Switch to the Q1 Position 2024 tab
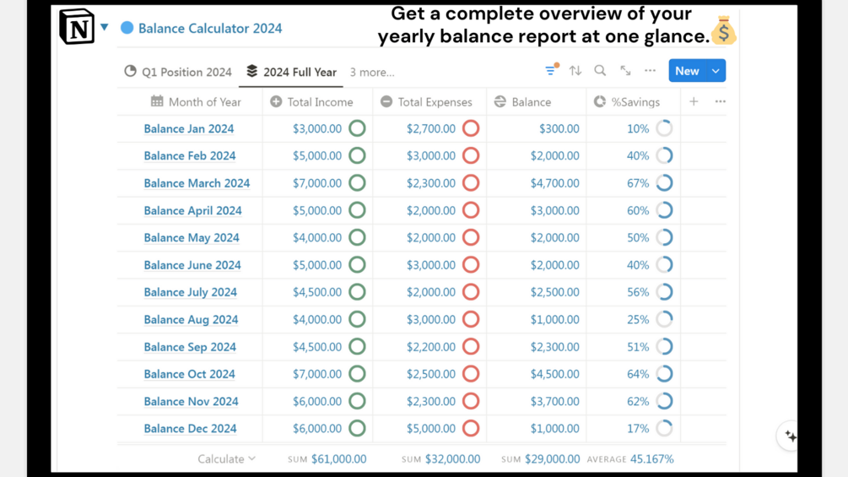The width and height of the screenshot is (848, 477). [x=178, y=72]
